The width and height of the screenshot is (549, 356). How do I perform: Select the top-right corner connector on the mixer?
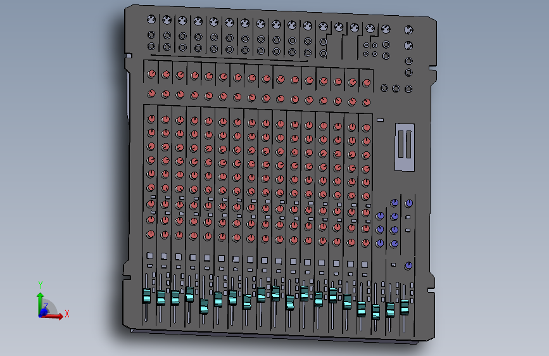tap(408, 30)
